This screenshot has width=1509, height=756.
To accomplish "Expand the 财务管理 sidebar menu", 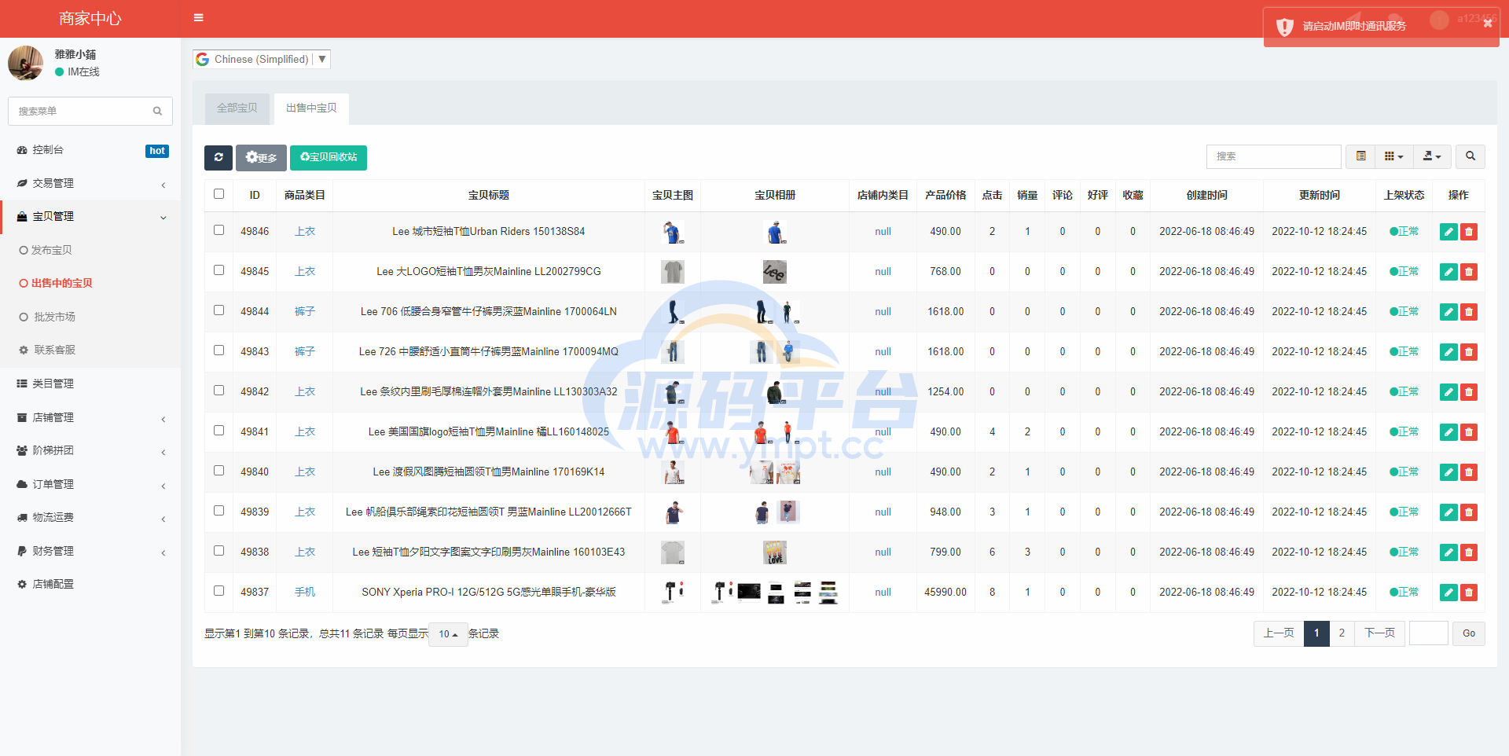I will 90,552.
